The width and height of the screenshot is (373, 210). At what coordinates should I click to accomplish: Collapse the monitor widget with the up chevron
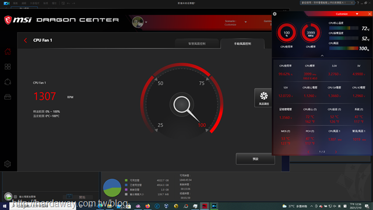pos(322,55)
